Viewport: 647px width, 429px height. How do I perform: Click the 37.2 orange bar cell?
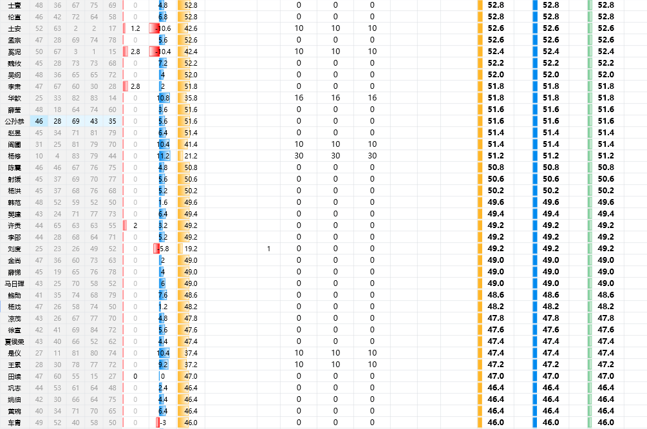point(191,365)
